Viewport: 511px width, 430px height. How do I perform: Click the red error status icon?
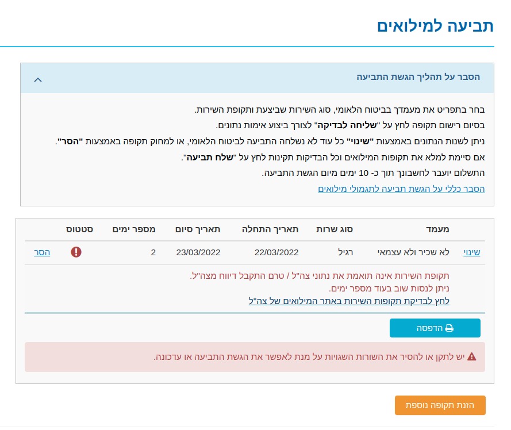[76, 252]
